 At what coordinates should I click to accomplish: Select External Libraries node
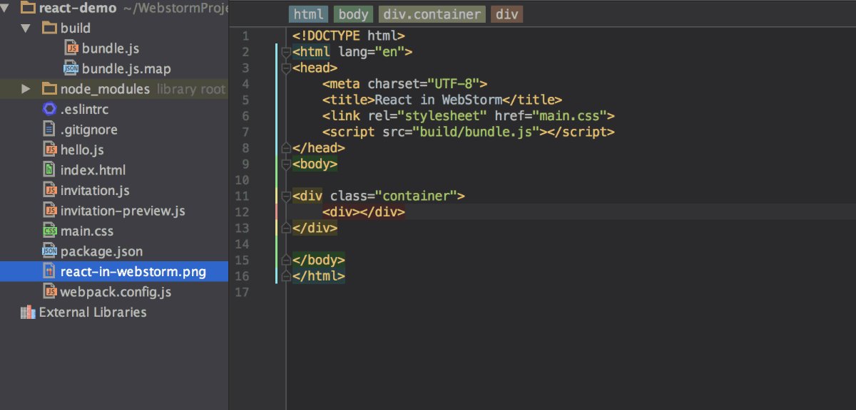click(93, 312)
